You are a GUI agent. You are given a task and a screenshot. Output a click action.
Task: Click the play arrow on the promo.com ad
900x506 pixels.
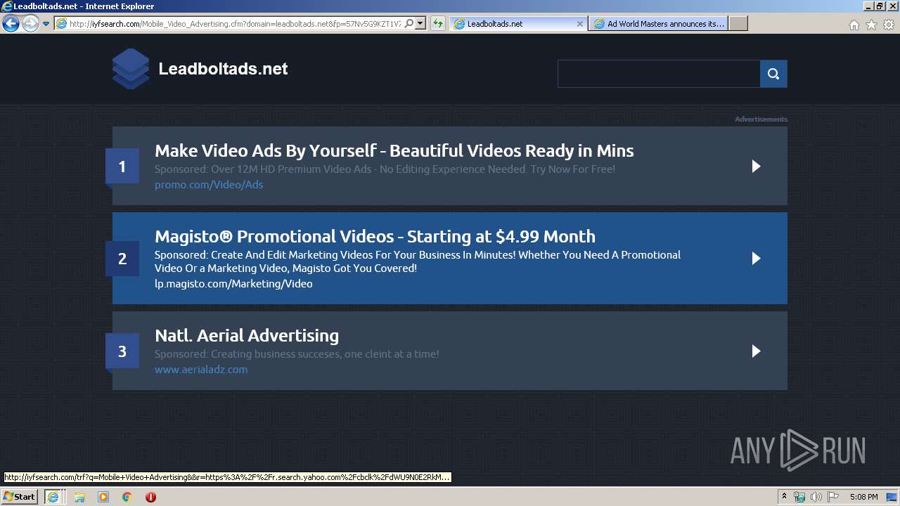756,166
